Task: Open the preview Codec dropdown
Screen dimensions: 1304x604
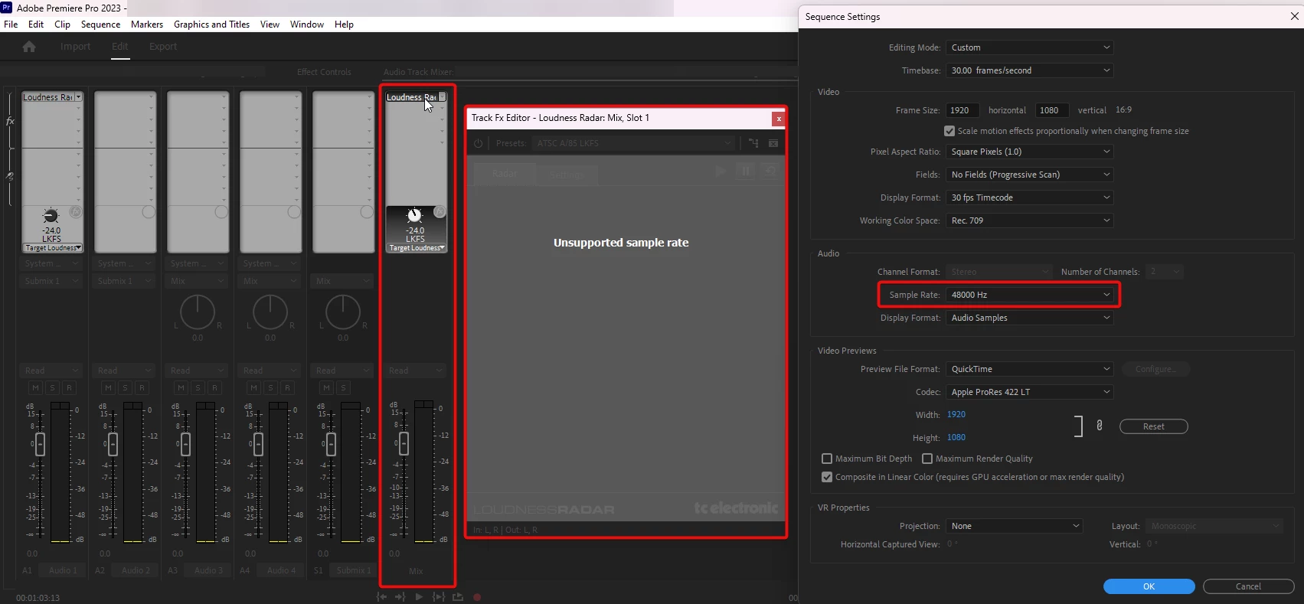Action: click(x=1029, y=392)
